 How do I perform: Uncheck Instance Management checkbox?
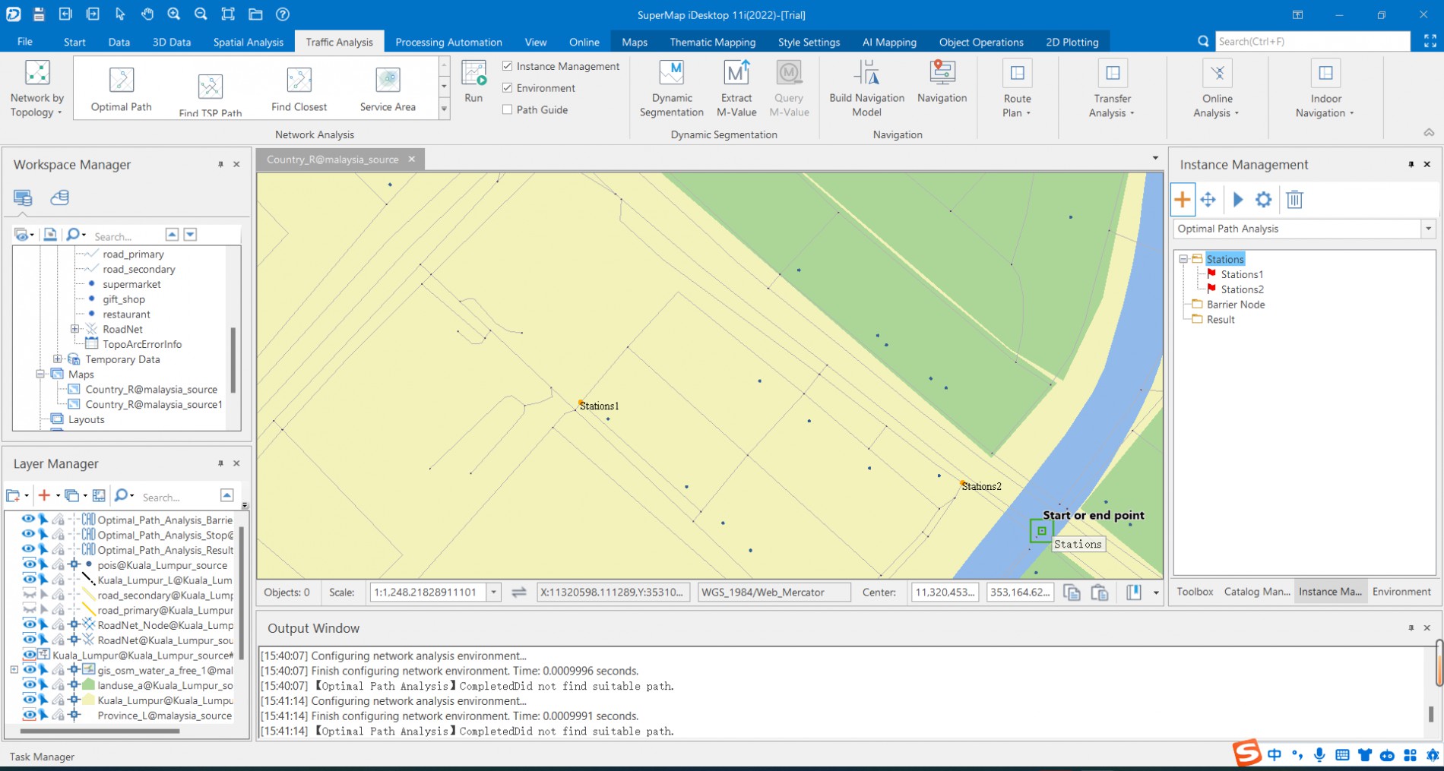click(507, 66)
